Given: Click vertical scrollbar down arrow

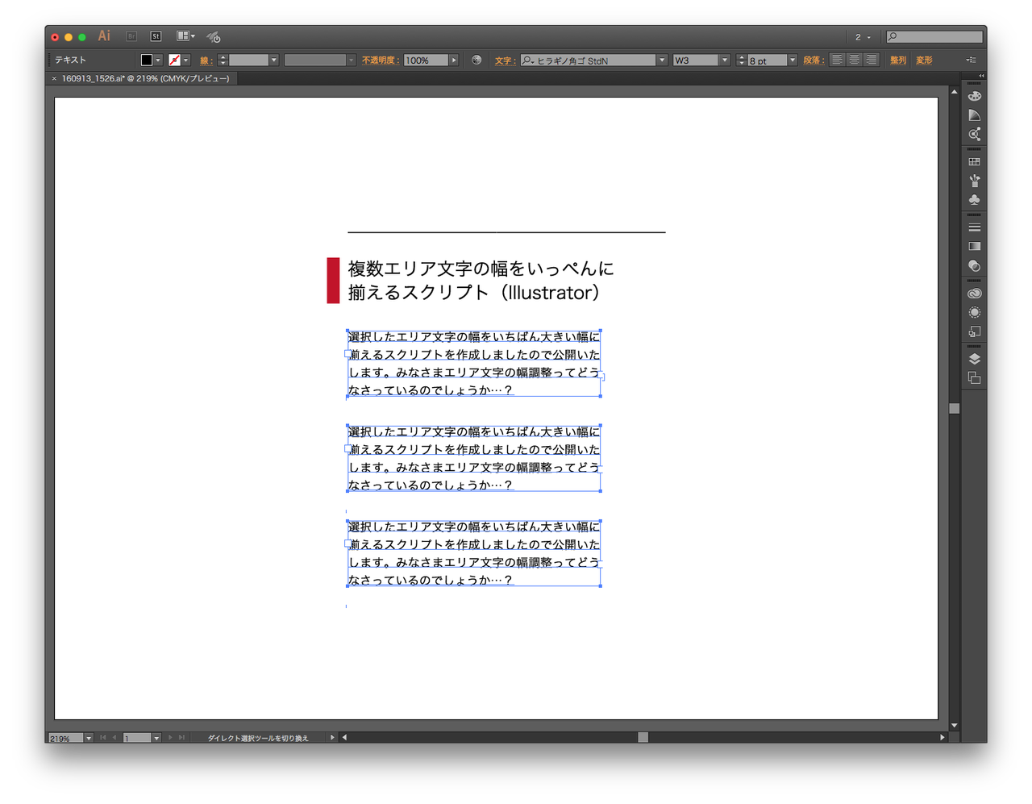Looking at the screenshot, I should point(955,725).
